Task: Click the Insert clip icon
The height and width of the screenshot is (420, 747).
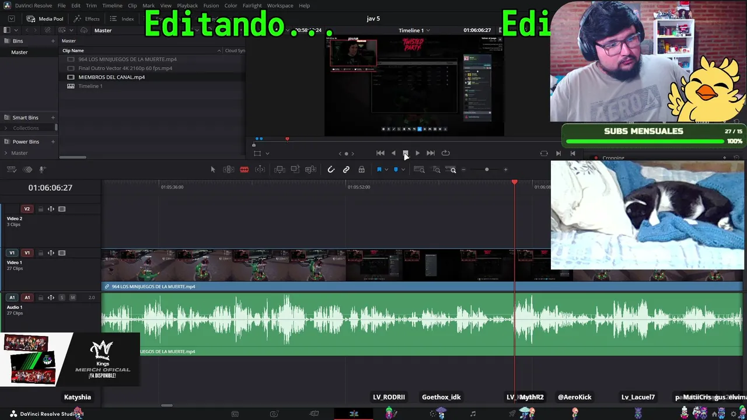Action: (x=280, y=170)
